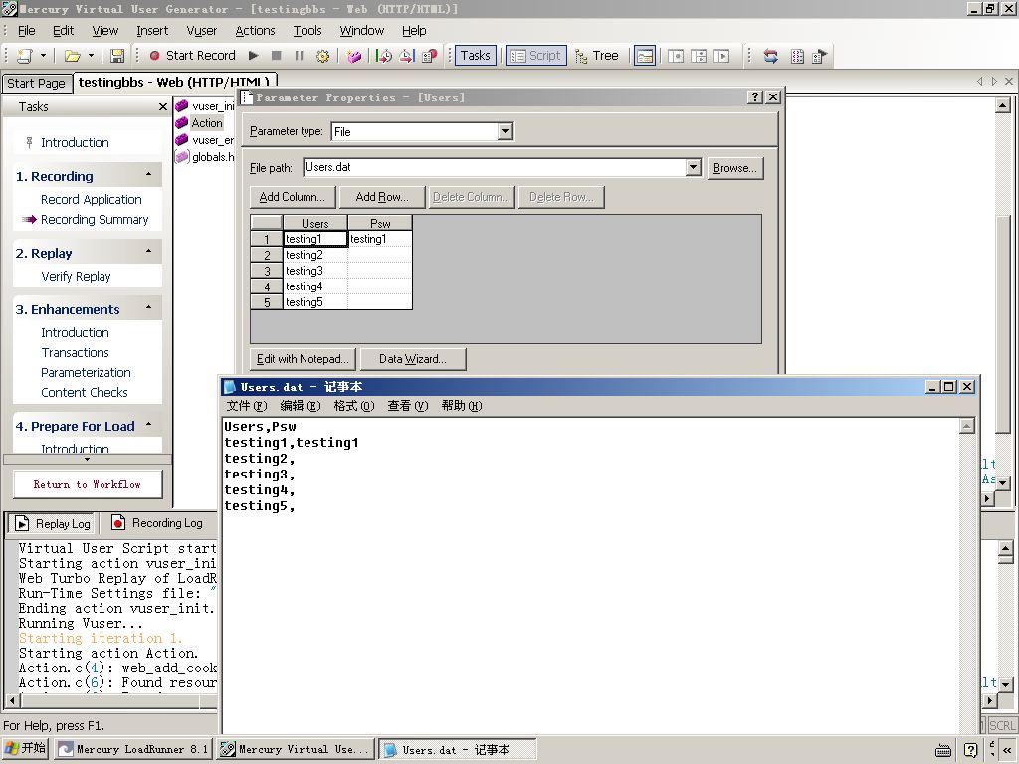Click the first snapshot layout icon
Image resolution: width=1019 pixels, height=764 pixels.
676,56
